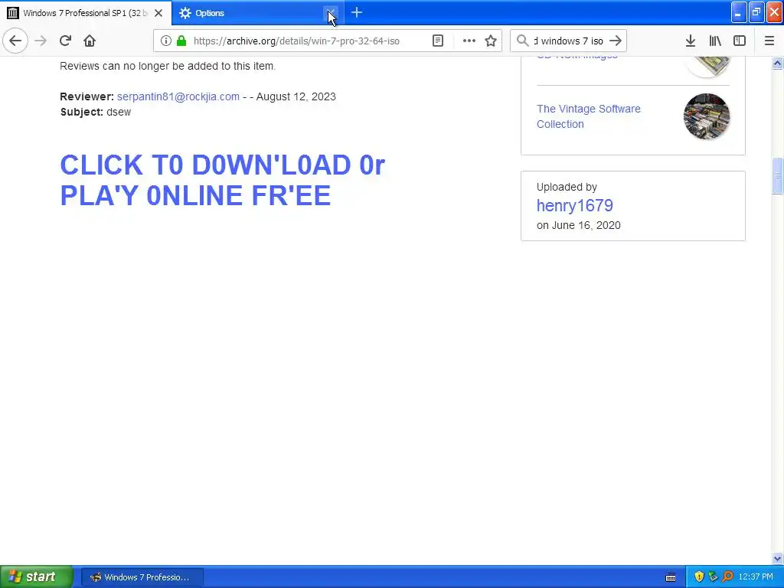784x588 pixels.
Task: Click the search magnifier icon
Action: (x=522, y=41)
